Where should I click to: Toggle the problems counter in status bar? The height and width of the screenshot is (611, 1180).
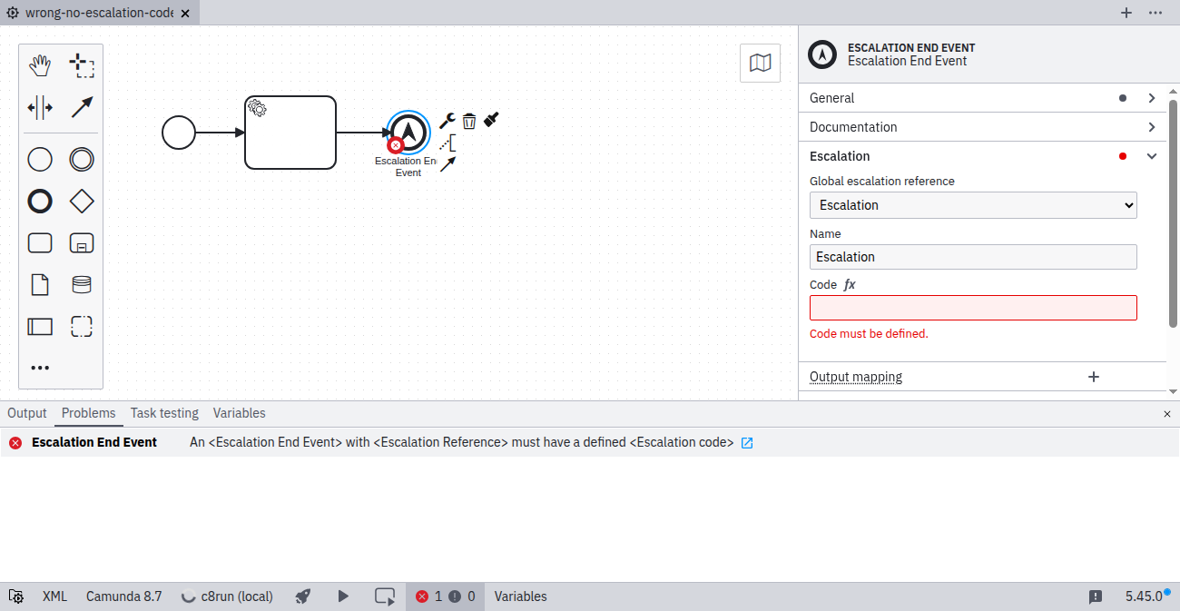(x=445, y=596)
